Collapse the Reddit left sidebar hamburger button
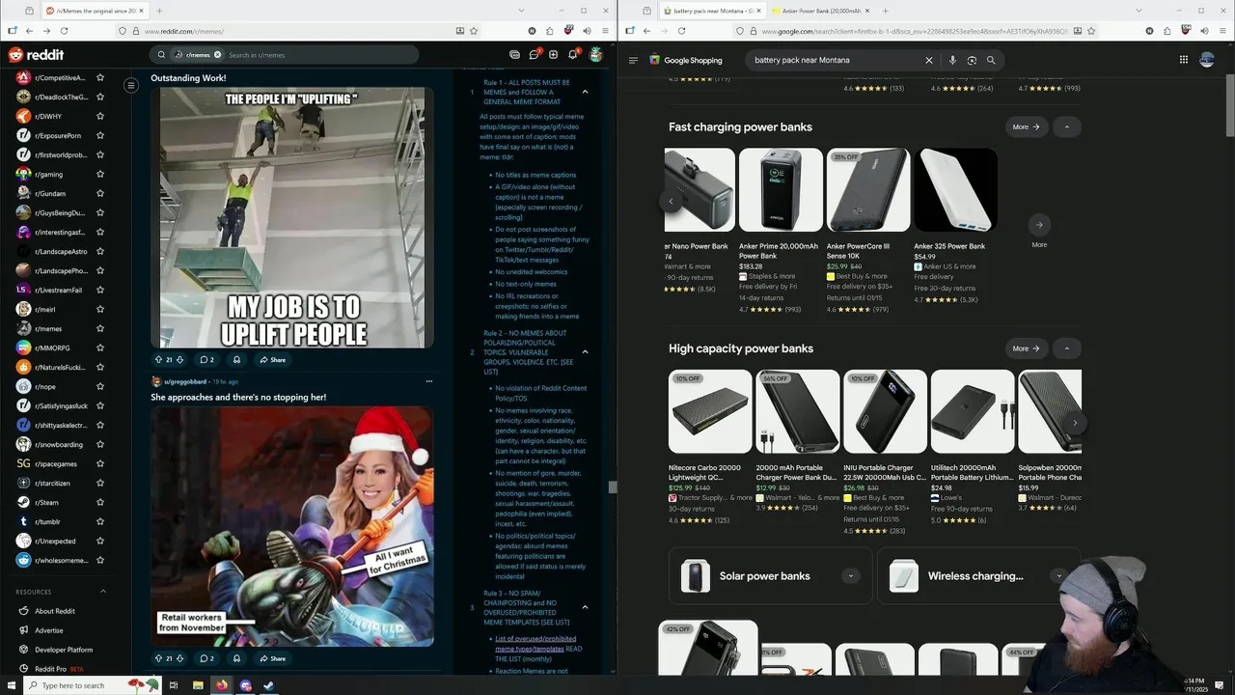1235x695 pixels. [131, 85]
